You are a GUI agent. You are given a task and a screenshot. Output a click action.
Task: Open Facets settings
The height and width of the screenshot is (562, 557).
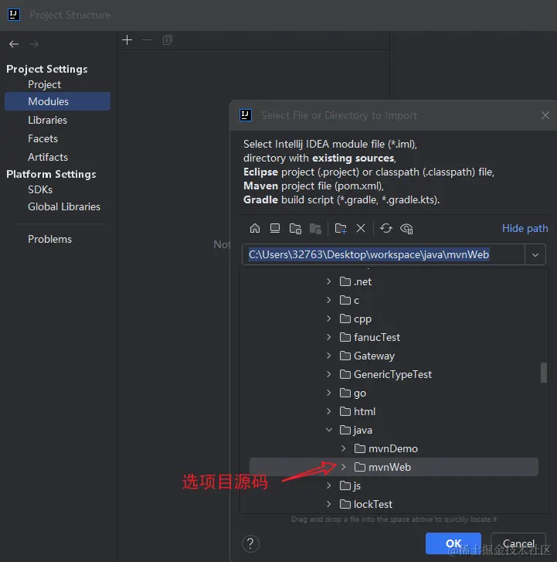pos(42,138)
